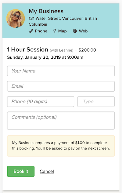Click the business profile photo
122x193 pixels.
16,18
